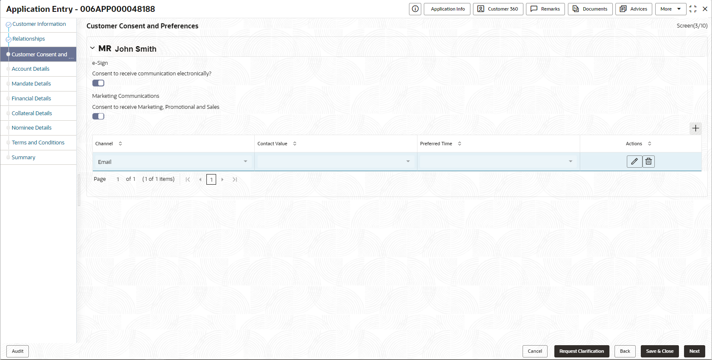Viewport: 712px width, 360px height.
Task: Click Save & Close
Action: (660, 351)
